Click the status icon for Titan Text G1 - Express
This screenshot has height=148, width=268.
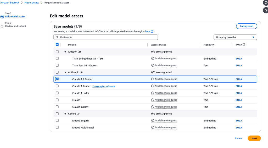coord(153,66)
